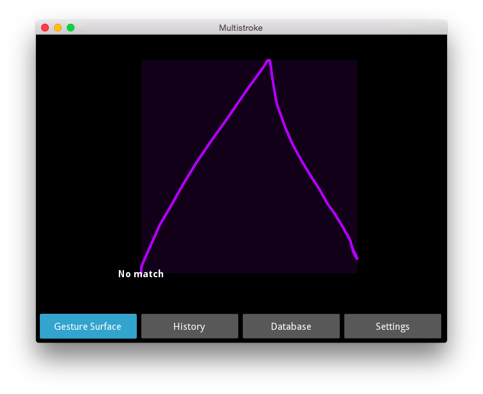The height and width of the screenshot is (394, 483).
Task: Open the Settings tab
Action: point(392,326)
